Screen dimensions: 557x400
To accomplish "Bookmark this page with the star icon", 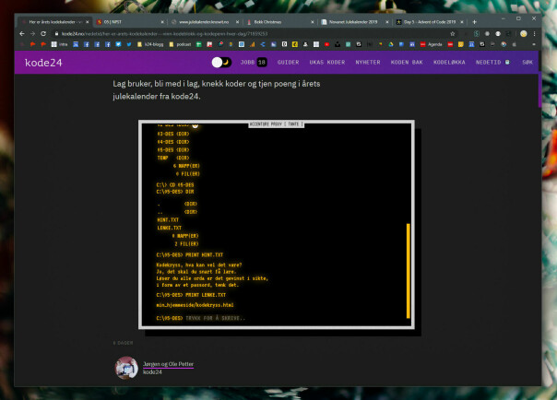I will point(452,34).
